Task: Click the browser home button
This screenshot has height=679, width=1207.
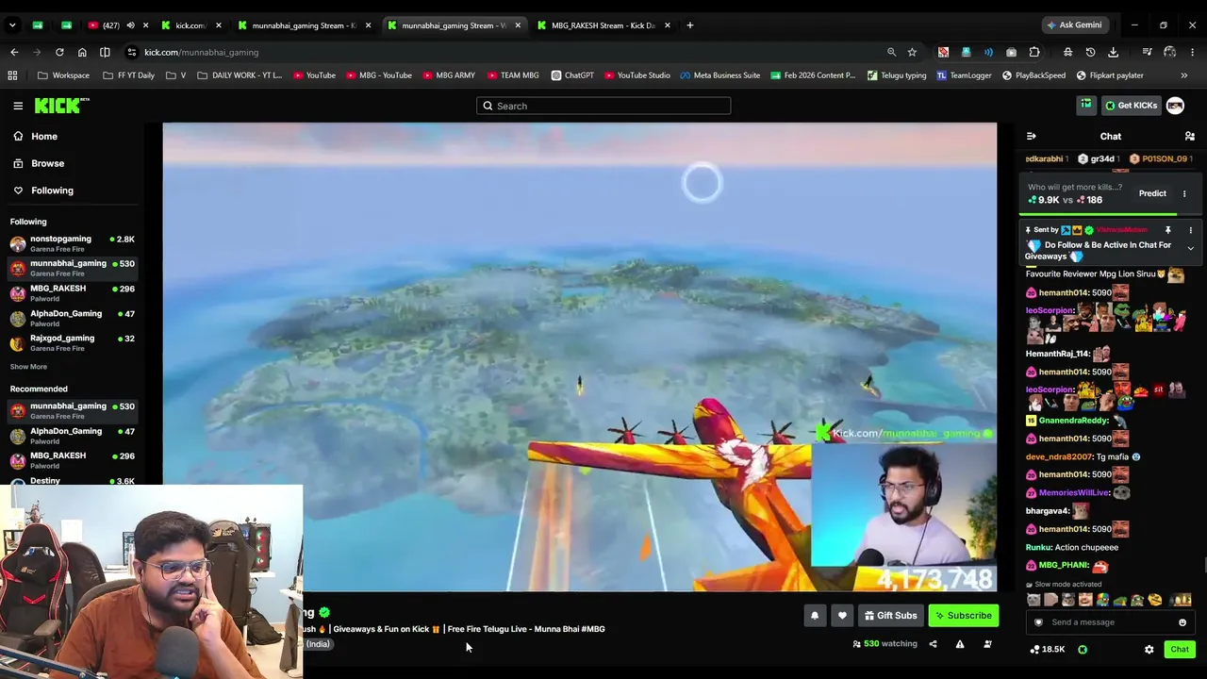Action: [82, 53]
